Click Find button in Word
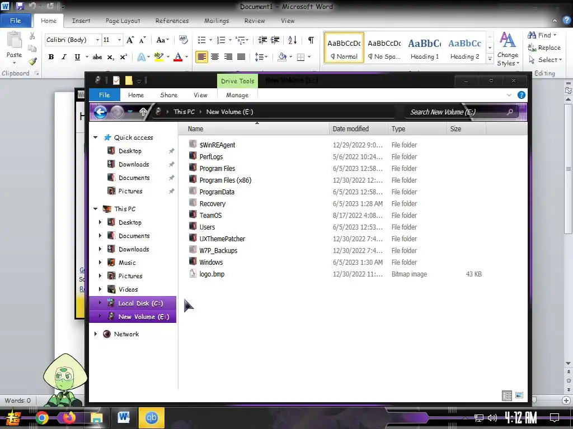The width and height of the screenshot is (573, 429). click(542, 35)
